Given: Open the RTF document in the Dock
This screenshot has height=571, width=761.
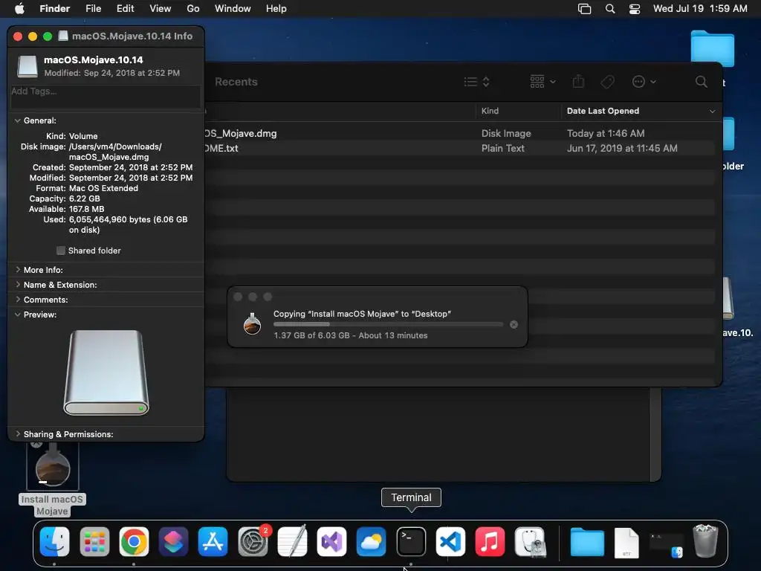Looking at the screenshot, I should point(626,542).
